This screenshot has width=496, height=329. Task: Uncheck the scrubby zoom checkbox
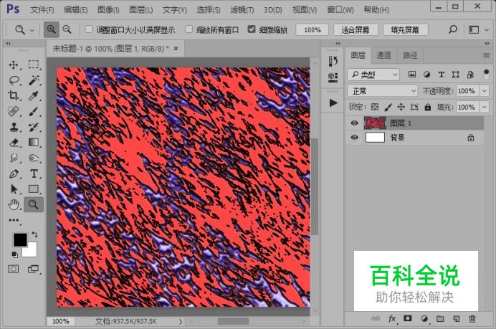click(252, 29)
